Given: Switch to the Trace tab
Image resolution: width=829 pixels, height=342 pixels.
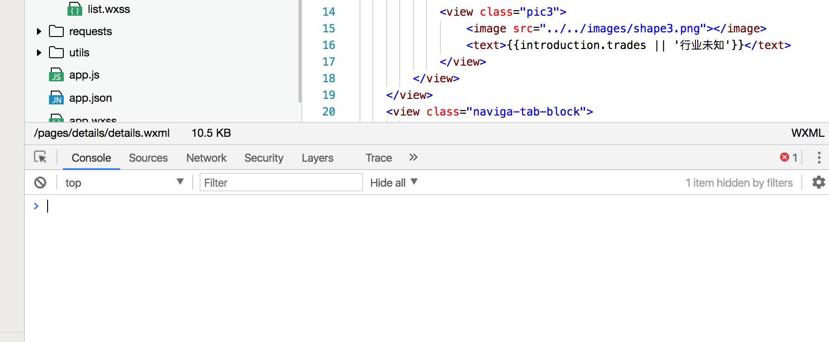Looking at the screenshot, I should [x=379, y=158].
